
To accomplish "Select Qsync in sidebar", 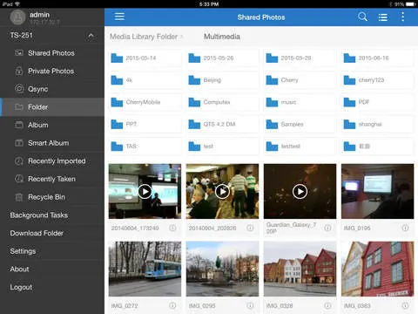I will (x=52, y=89).
